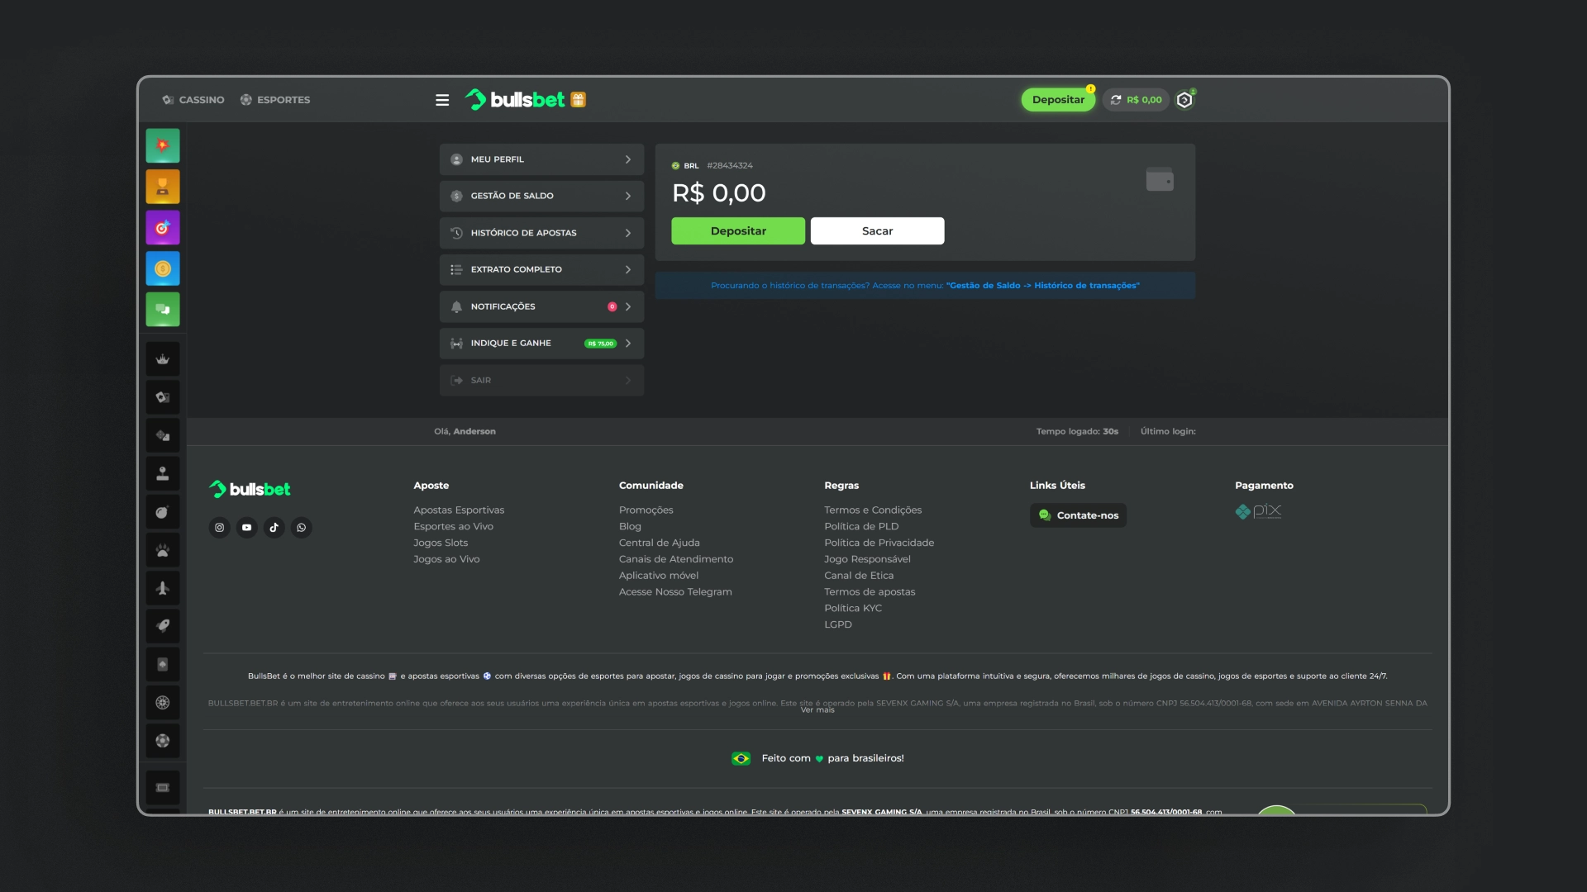Viewport: 1587px width, 892px height.
Task: Open the blue coin sidebar tile
Action: point(163,268)
